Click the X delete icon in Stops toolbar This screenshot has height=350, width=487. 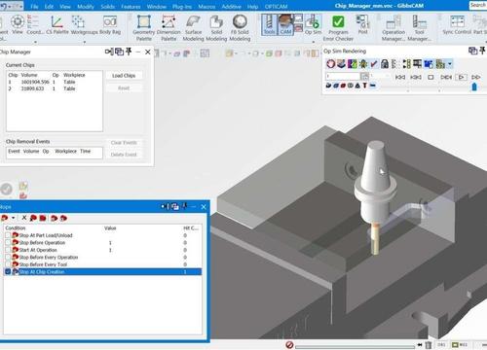(24, 218)
